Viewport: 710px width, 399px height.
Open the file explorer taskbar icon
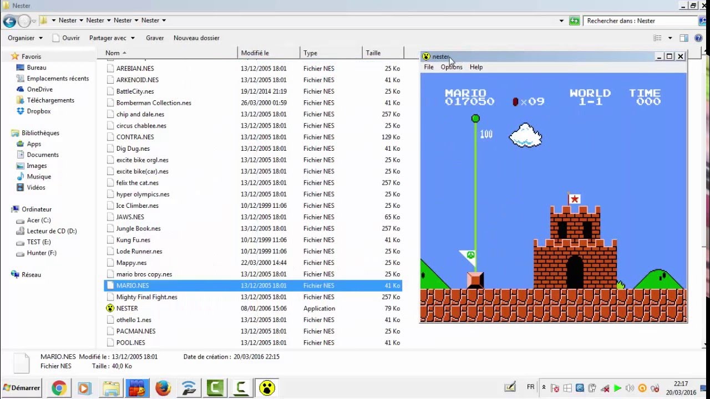click(110, 388)
